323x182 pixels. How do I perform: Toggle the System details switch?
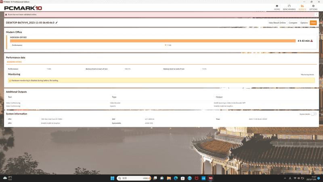314,114
